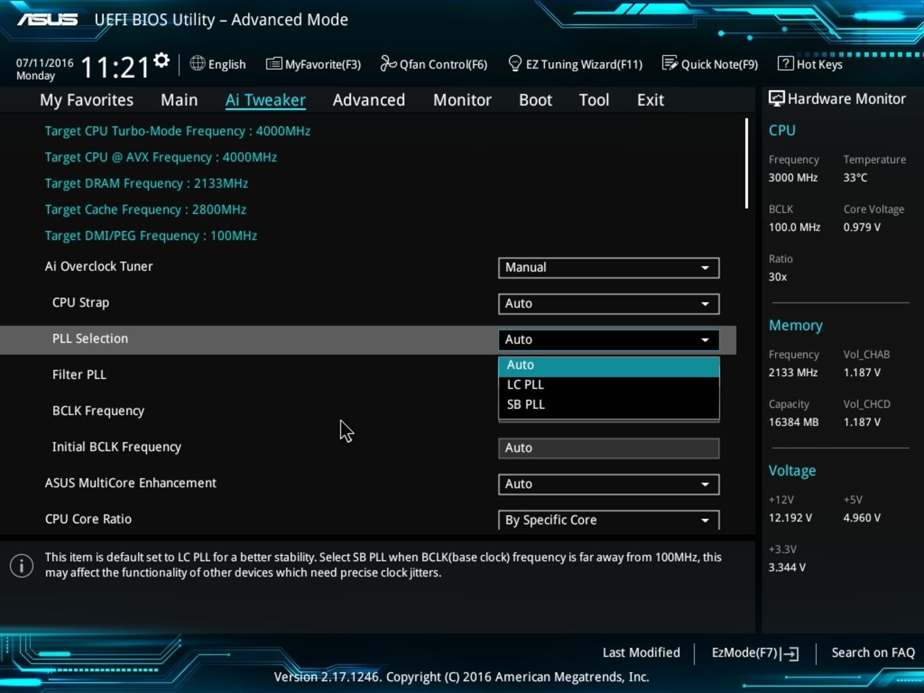
Task: Click the settings list scrollbar
Action: tap(746, 164)
